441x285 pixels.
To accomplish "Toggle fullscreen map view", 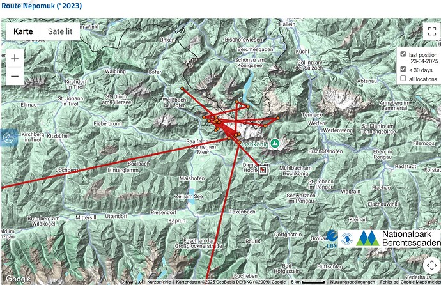I will point(431,31).
